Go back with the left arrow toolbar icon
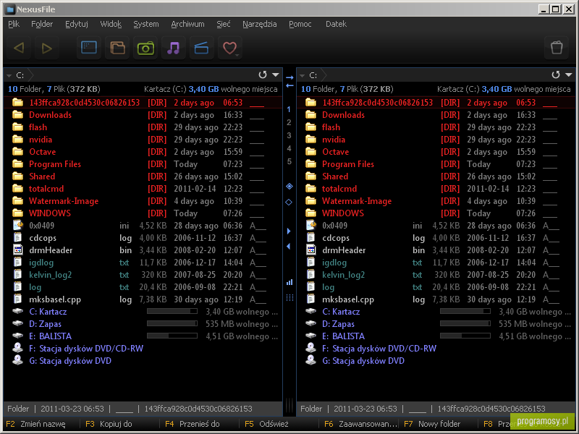The height and width of the screenshot is (434, 579). point(19,48)
